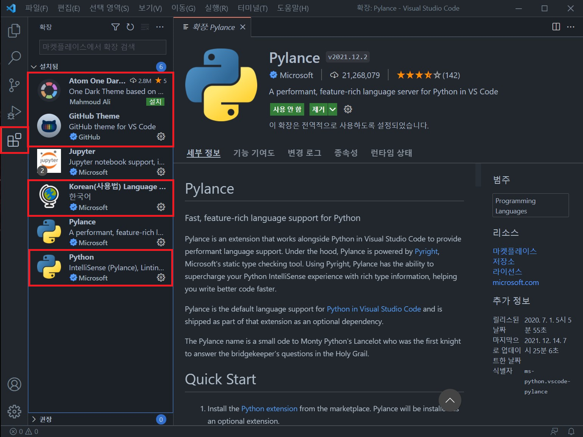Click the star rating (142) reviews
The height and width of the screenshot is (437, 583).
coord(428,75)
